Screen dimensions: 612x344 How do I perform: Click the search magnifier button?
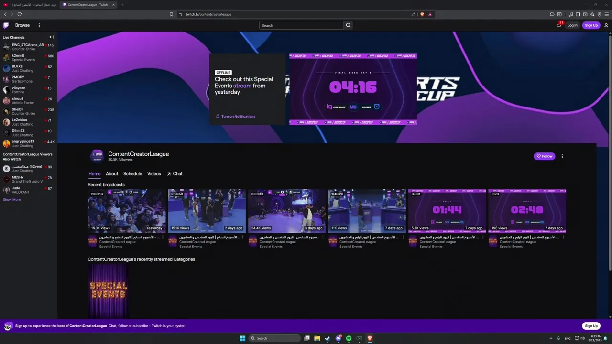[x=348, y=25]
